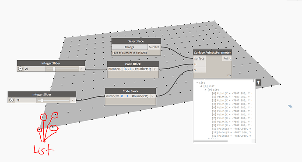Click u input port on PointAtParameter
Image resolution: width=302 pixels, height=162 pixels.
click(200, 64)
